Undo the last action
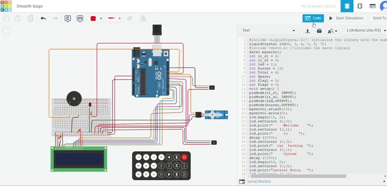 click(43, 19)
